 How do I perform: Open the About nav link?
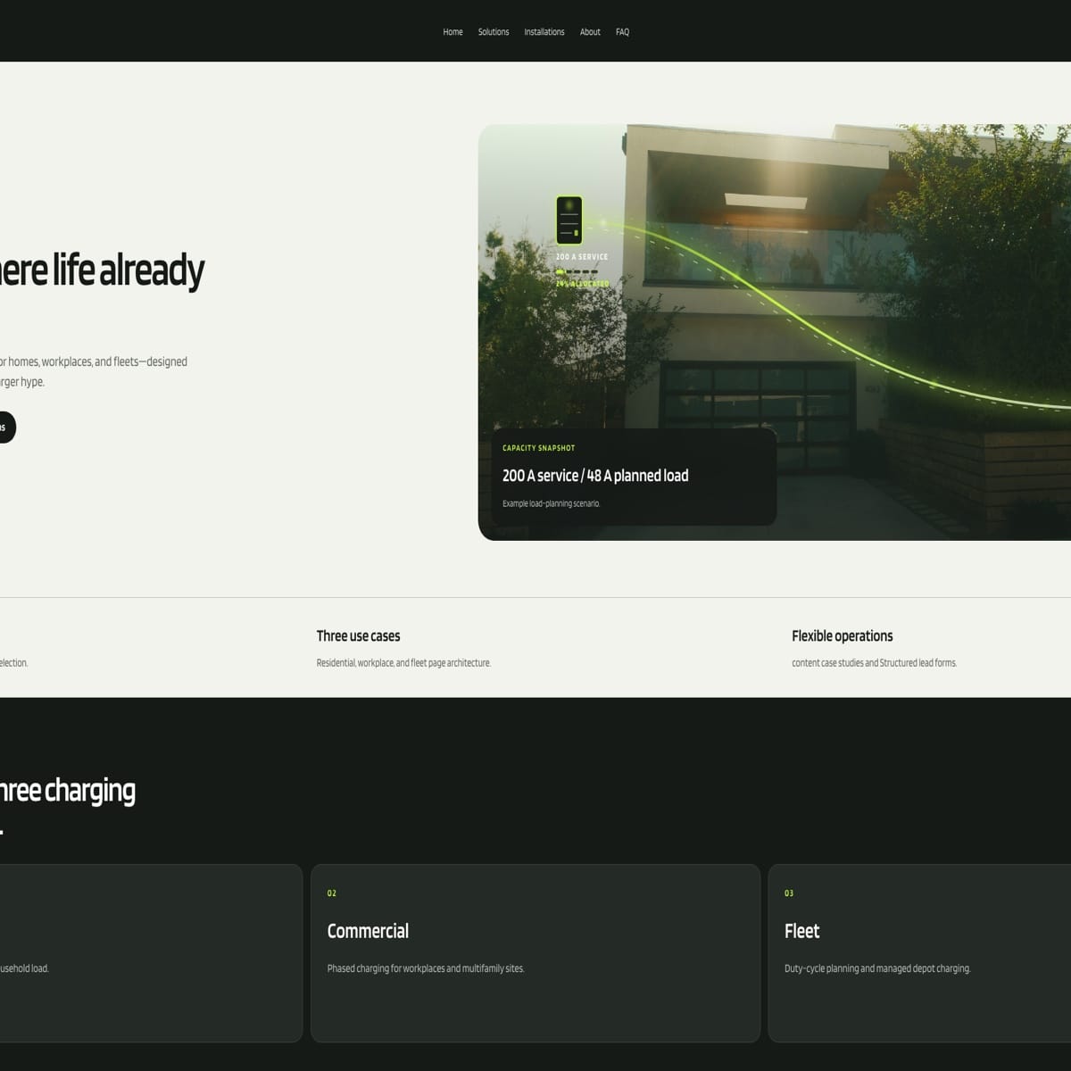click(590, 32)
